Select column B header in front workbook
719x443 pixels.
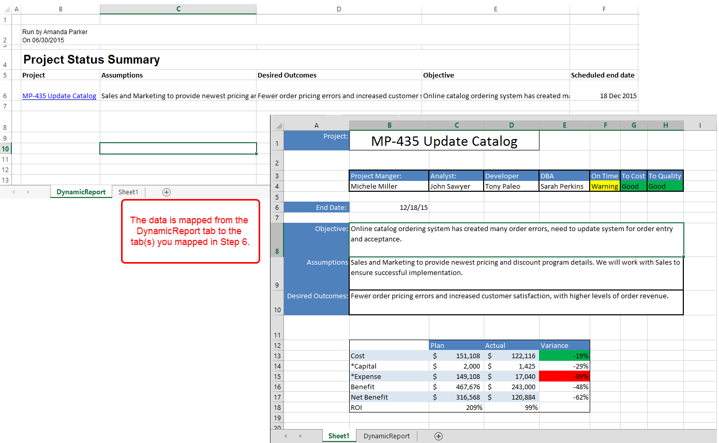click(x=389, y=125)
